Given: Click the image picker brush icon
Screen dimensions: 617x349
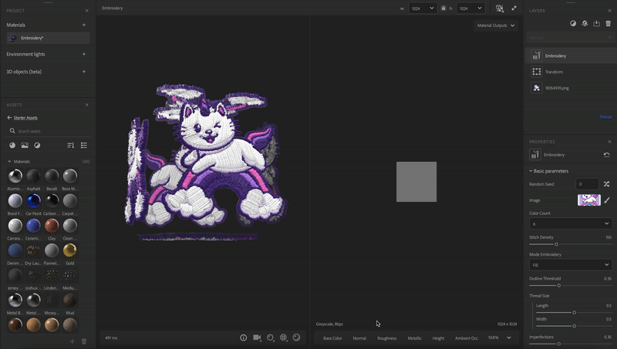Looking at the screenshot, I should [x=607, y=200].
